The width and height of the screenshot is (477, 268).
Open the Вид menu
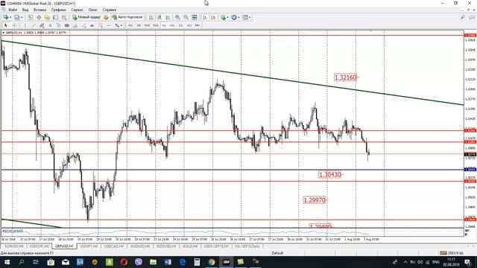point(25,10)
